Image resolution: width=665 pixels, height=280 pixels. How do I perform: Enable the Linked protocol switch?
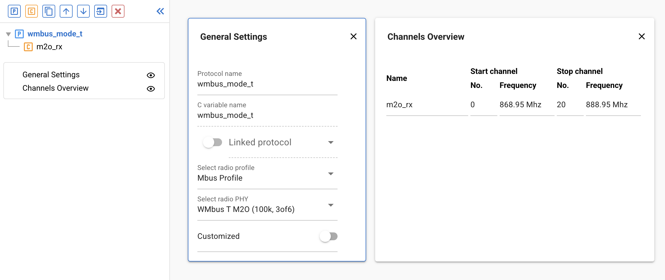(x=213, y=142)
